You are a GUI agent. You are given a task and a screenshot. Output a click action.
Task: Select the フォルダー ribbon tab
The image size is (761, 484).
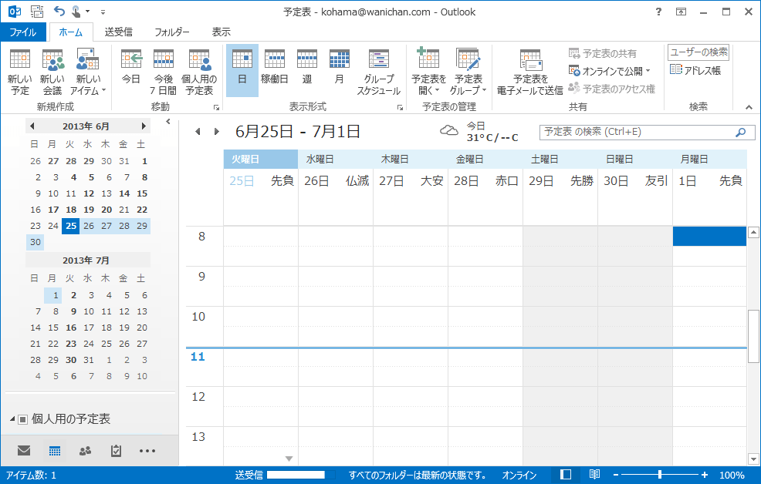tap(172, 32)
